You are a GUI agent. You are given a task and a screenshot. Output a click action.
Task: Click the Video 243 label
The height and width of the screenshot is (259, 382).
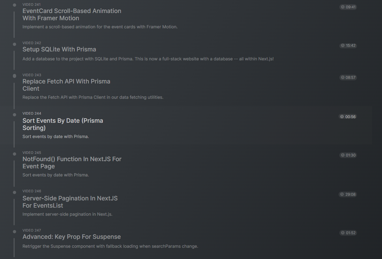click(x=32, y=75)
